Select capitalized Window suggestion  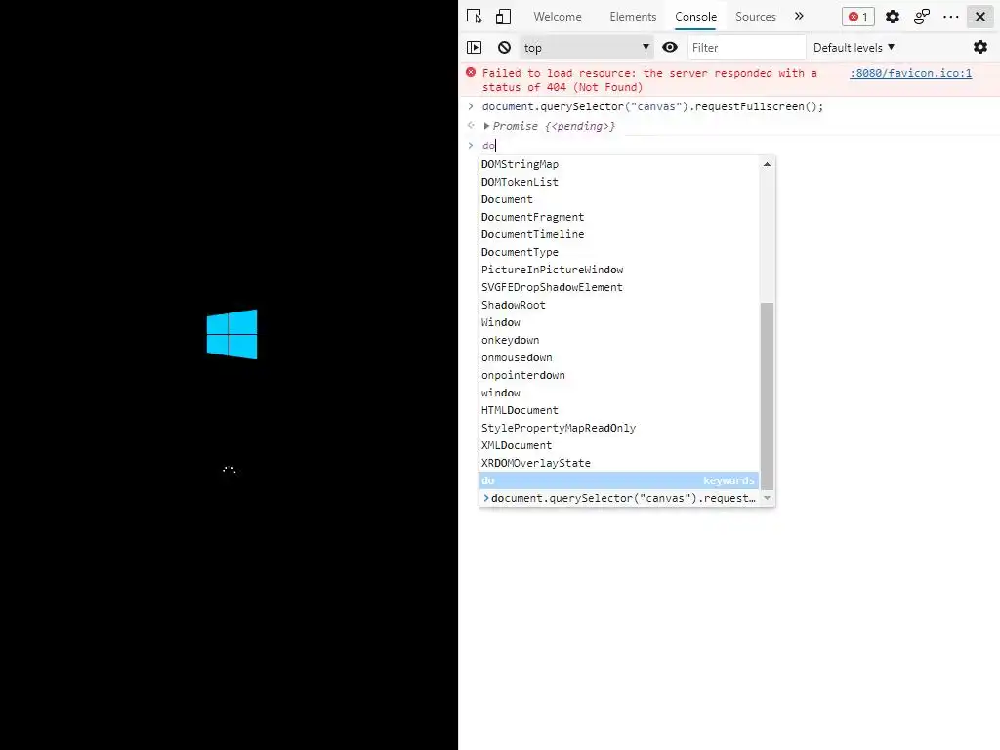click(619, 322)
